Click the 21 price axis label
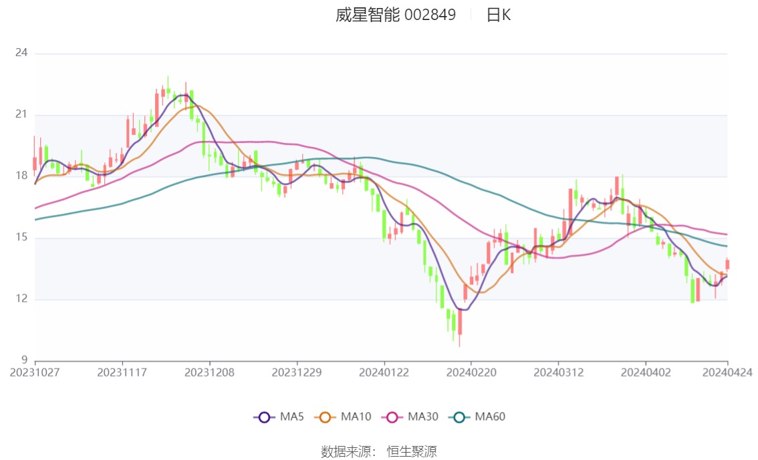 tap(21, 115)
